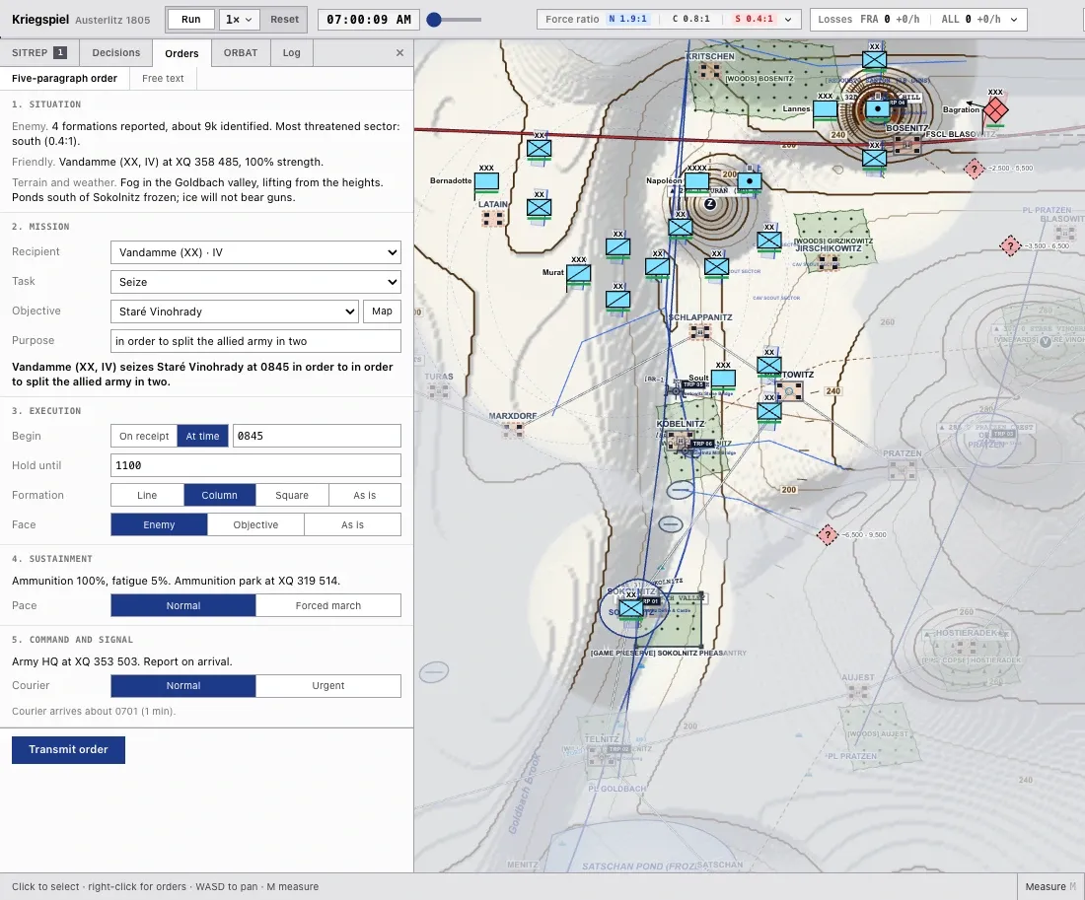1085x900 pixels.
Task: Set Begin to On receipt
Action: tap(144, 436)
